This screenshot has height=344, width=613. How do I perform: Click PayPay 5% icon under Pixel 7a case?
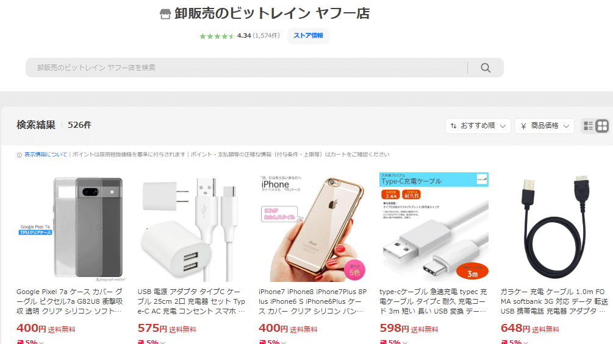point(20,342)
